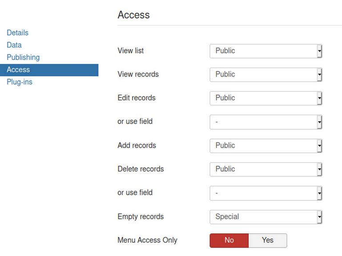342x256 pixels.
Task: Open the View list access dropdown
Action: (x=266, y=51)
